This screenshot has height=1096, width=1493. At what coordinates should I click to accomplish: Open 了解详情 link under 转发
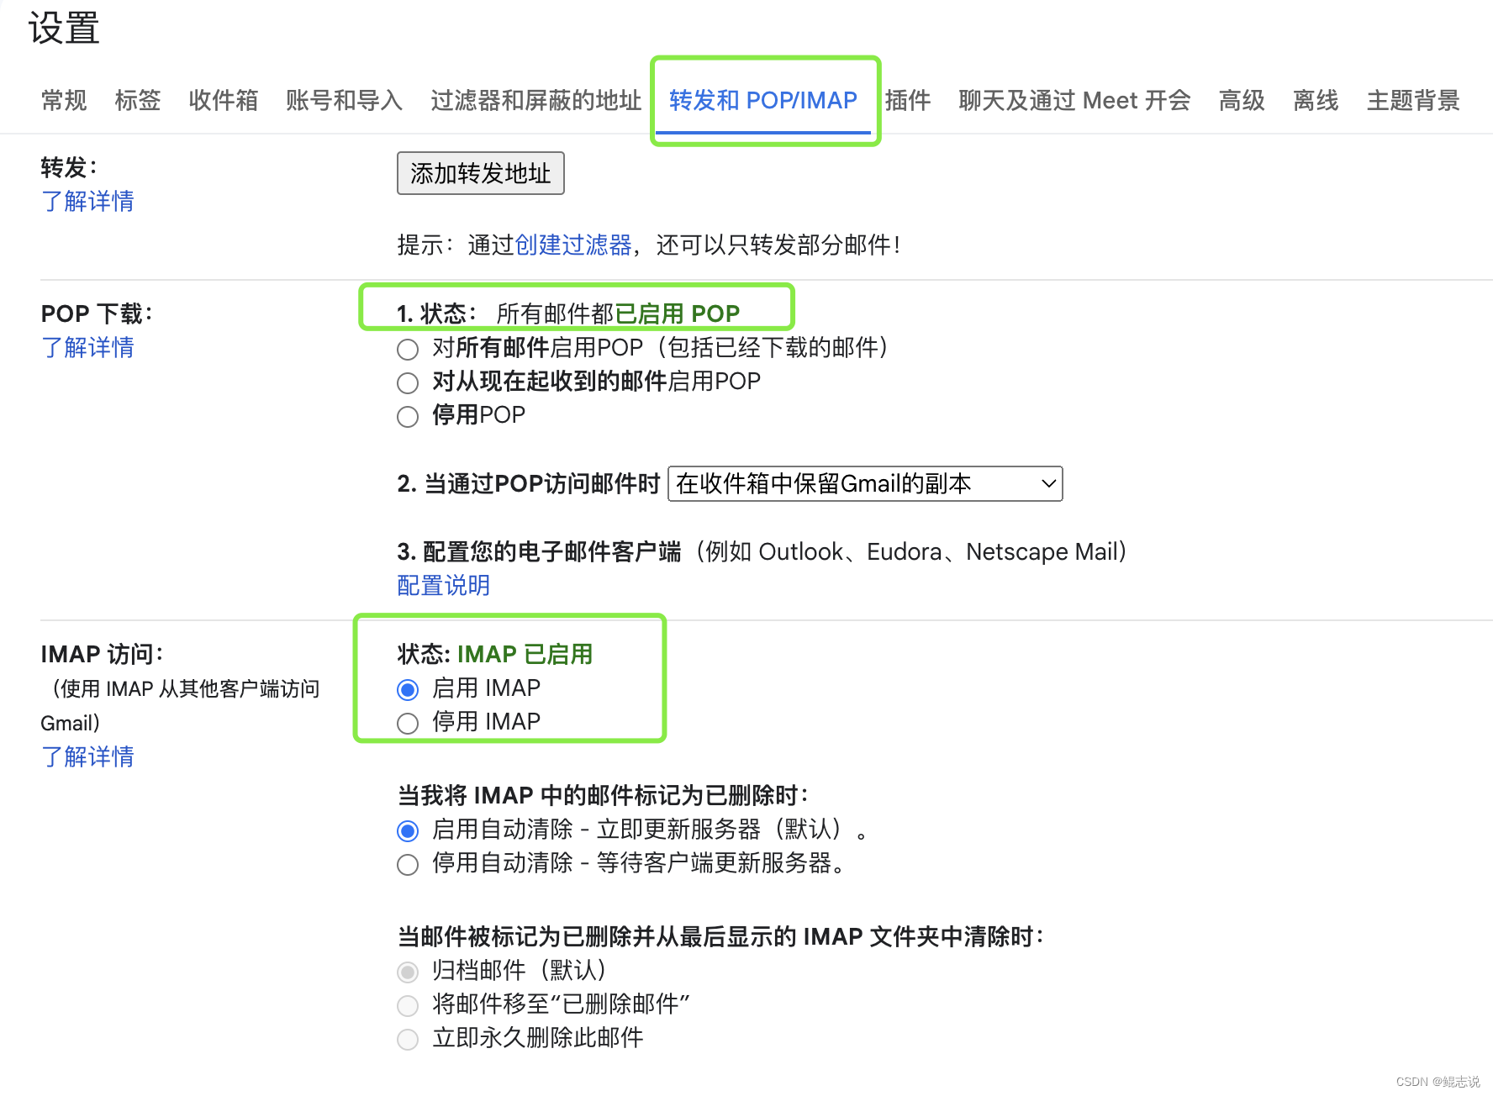[x=87, y=202]
